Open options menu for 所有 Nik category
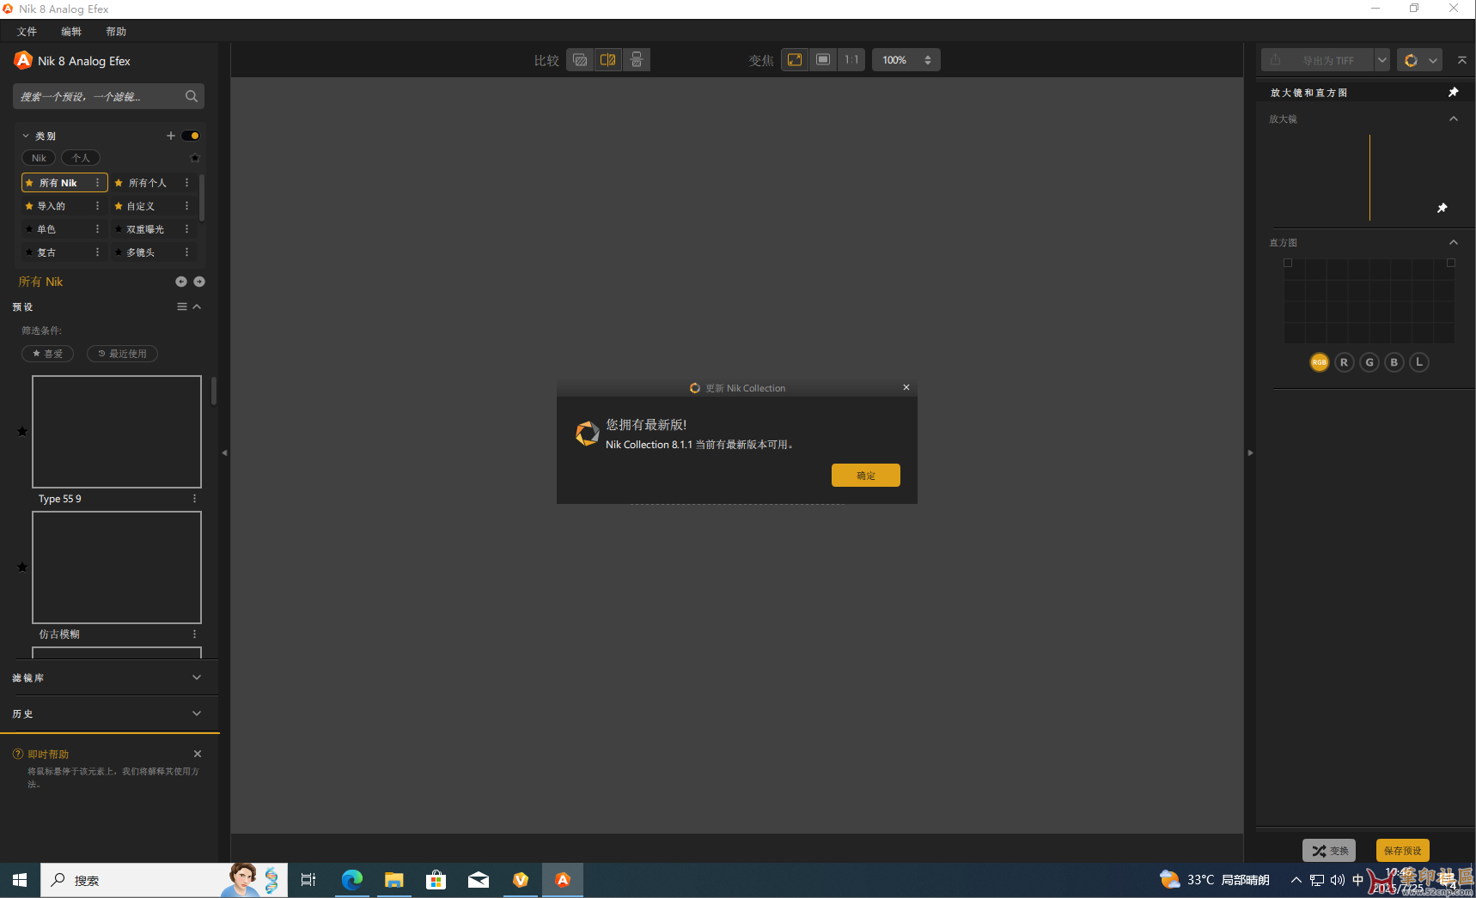1476x898 pixels. 98,183
